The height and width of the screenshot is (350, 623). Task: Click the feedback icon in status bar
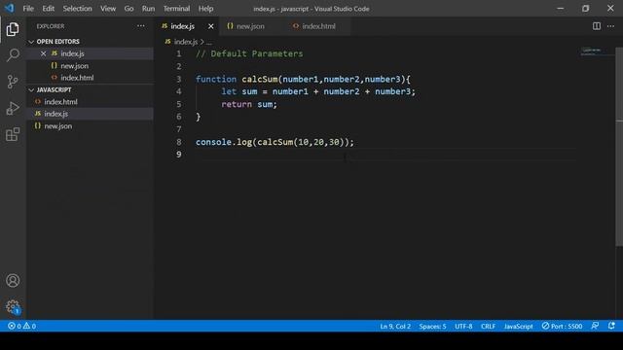point(595,327)
